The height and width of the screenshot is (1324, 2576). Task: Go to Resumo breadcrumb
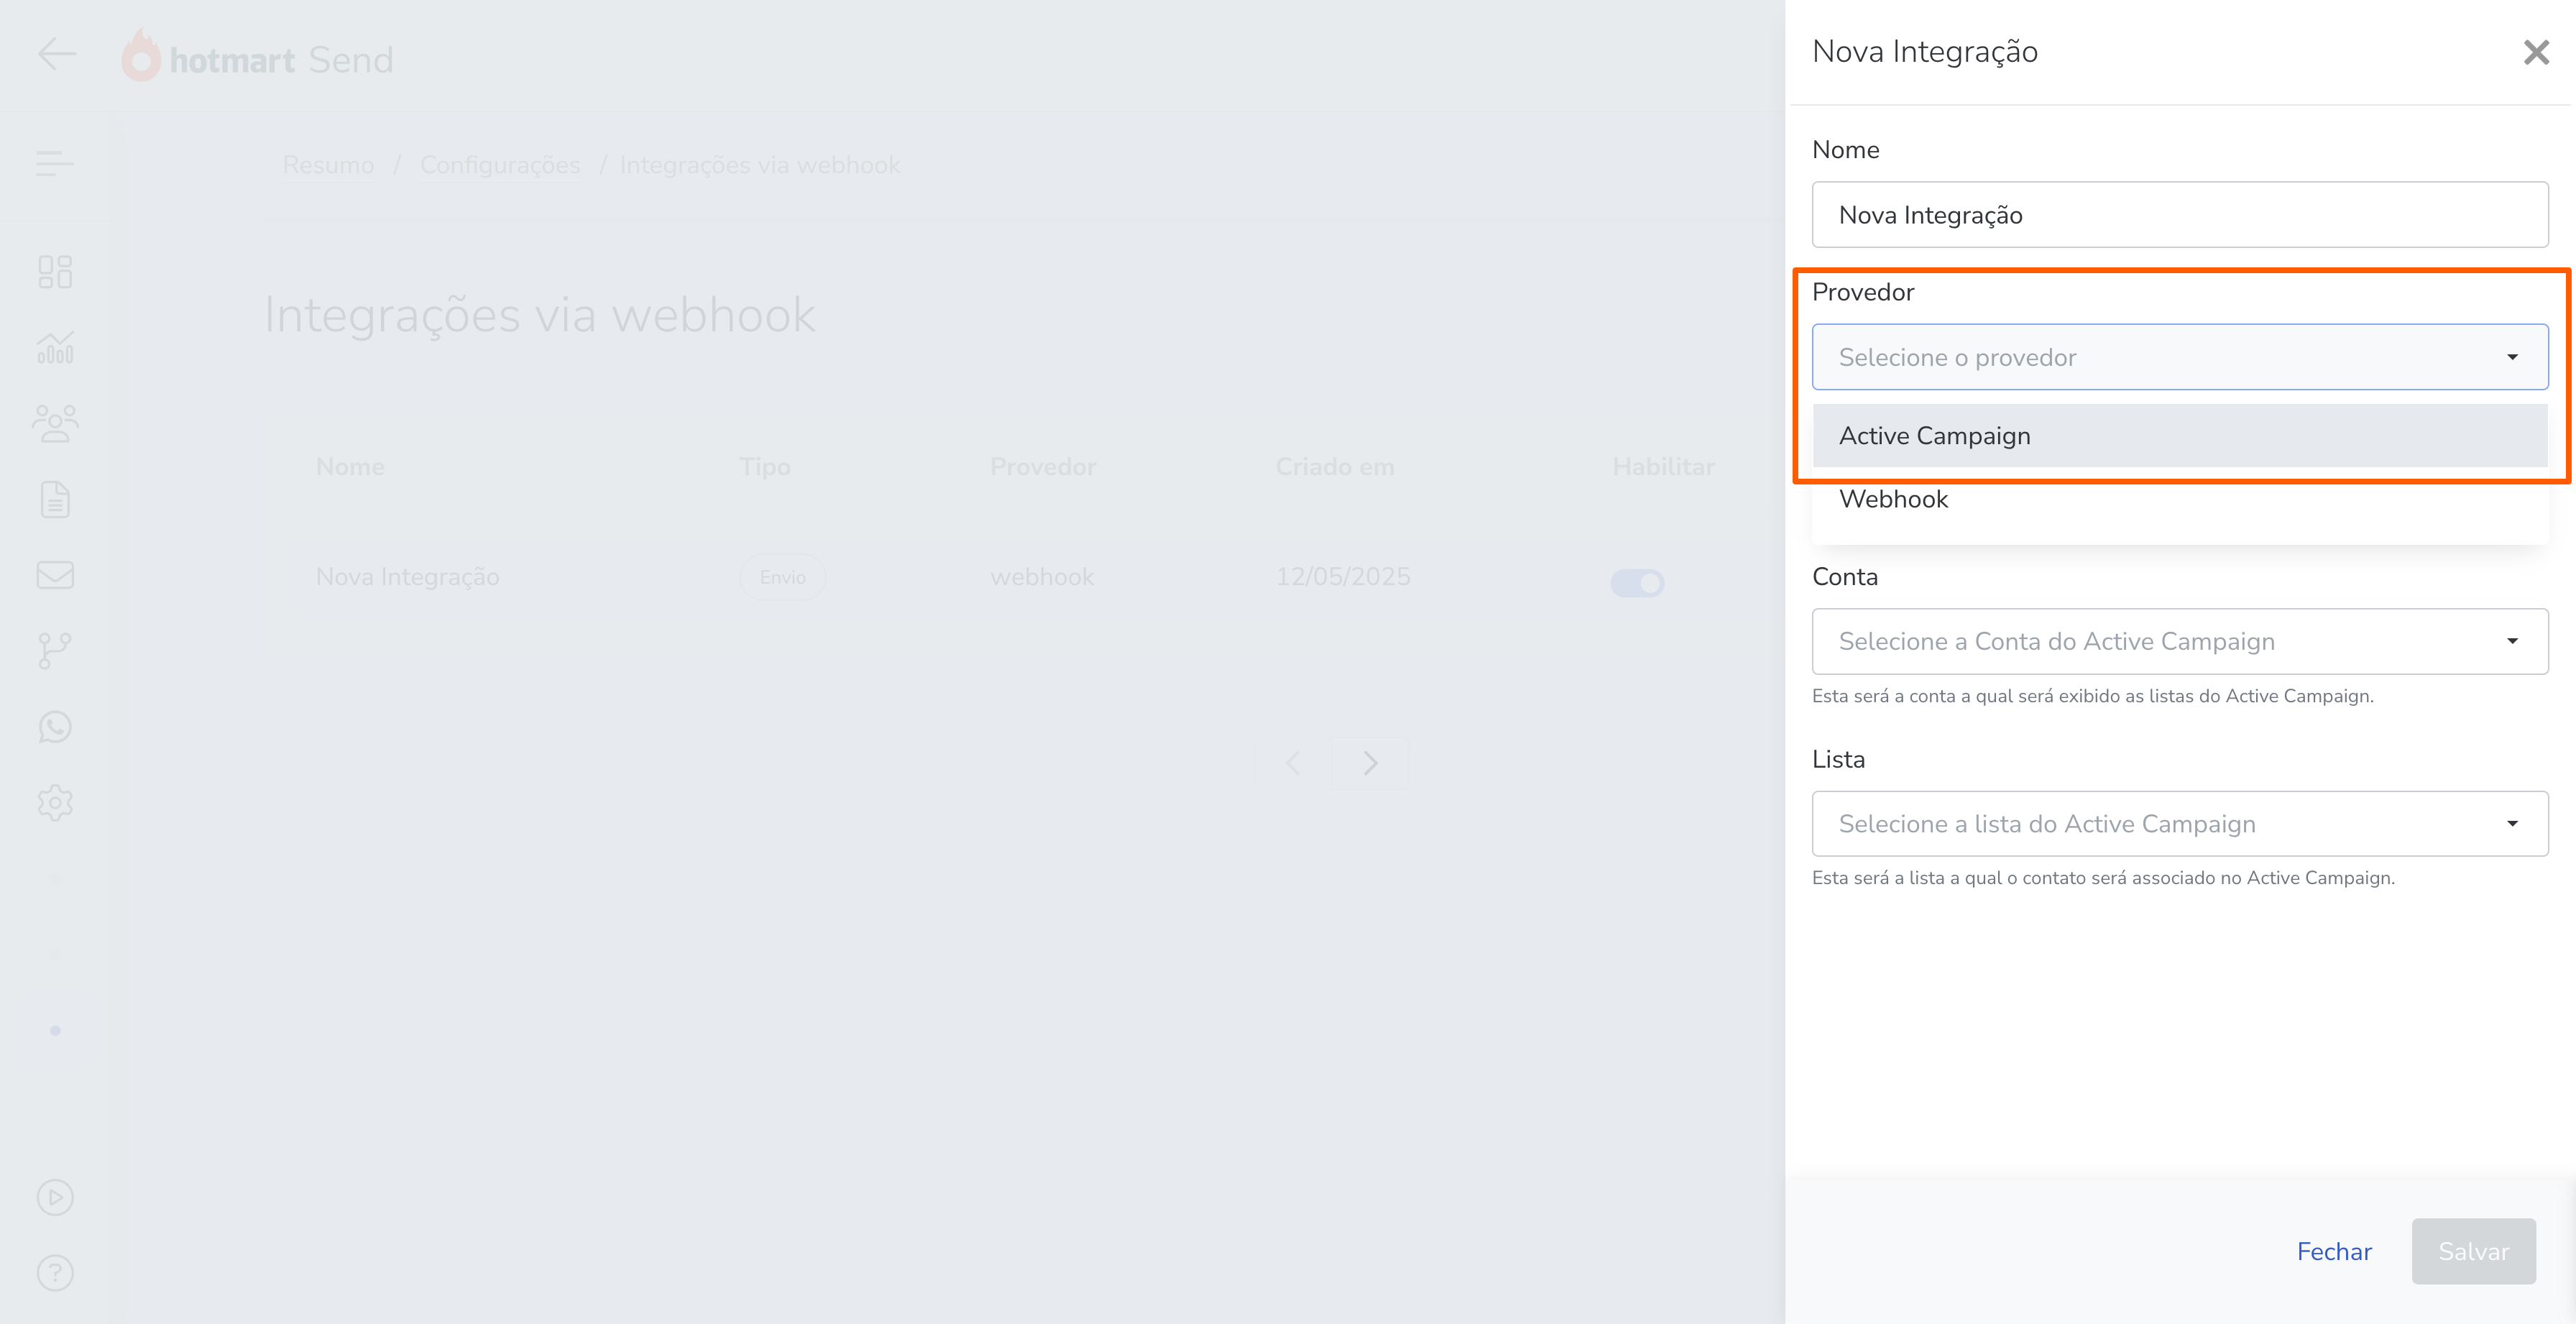(x=328, y=165)
